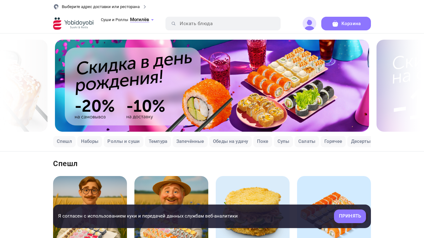Go to Обеды на удачу category
424x238 pixels.
(x=230, y=141)
